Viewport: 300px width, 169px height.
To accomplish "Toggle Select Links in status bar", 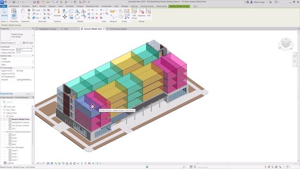I will tap(265, 167).
